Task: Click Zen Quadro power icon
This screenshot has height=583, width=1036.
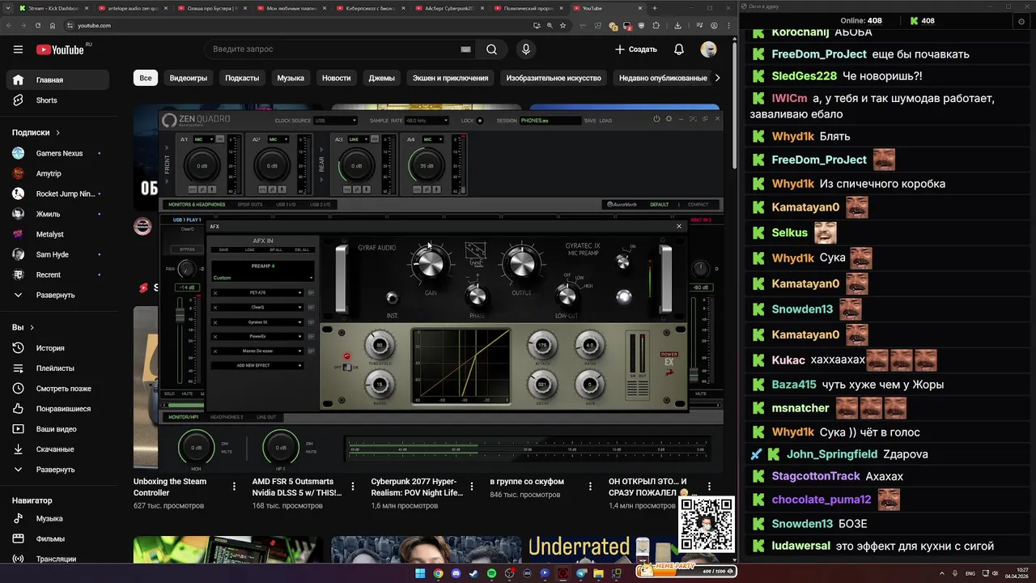Action: pyautogui.click(x=656, y=118)
